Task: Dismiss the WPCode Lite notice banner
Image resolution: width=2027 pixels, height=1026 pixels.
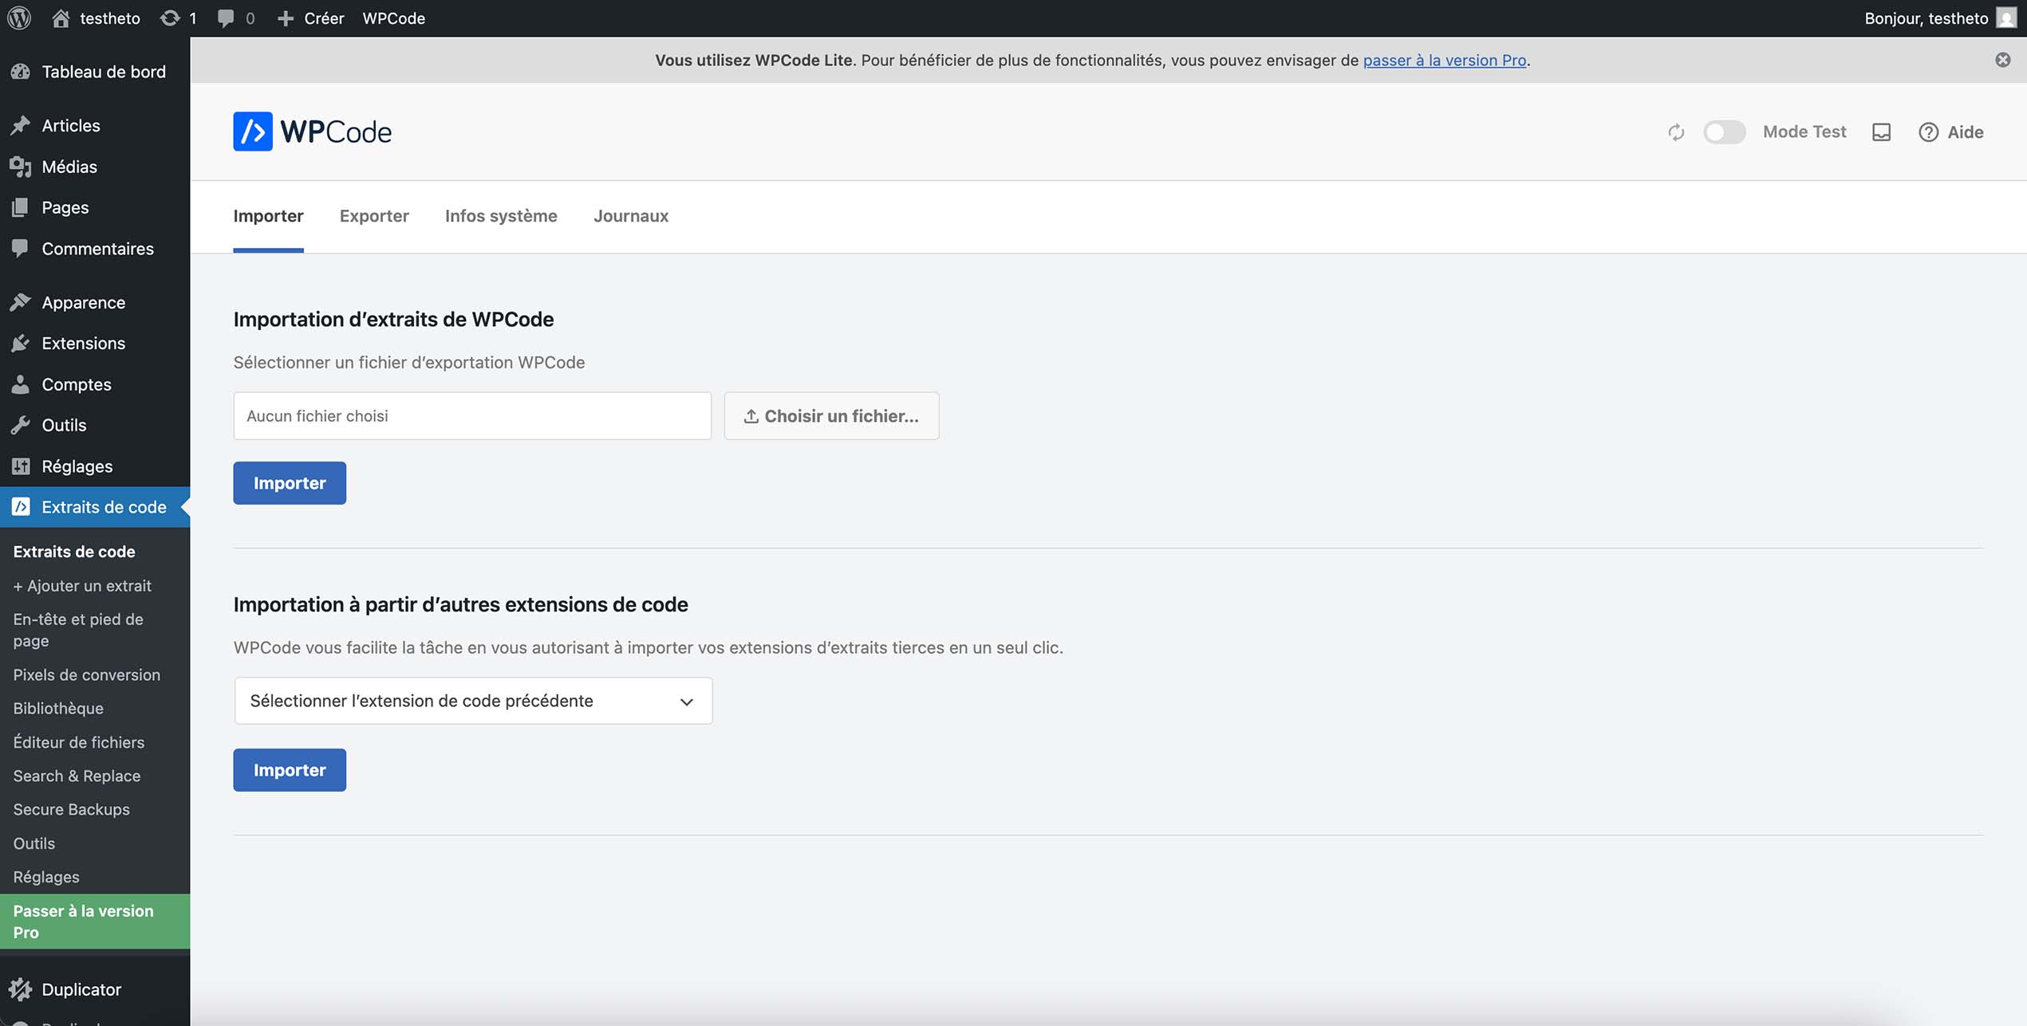Action: point(2002,60)
